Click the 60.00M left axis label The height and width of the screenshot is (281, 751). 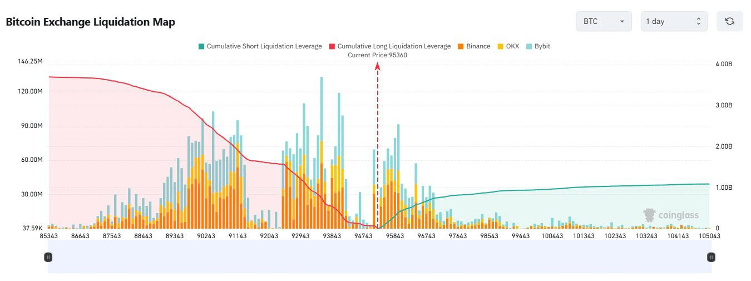coord(32,160)
